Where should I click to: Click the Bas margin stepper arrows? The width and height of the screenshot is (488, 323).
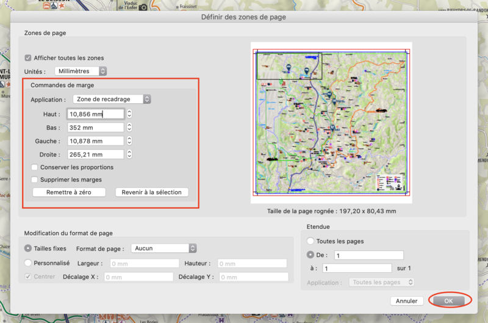point(129,128)
